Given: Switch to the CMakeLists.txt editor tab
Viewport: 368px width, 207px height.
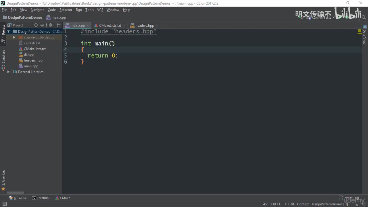Looking at the screenshot, I should 110,26.
